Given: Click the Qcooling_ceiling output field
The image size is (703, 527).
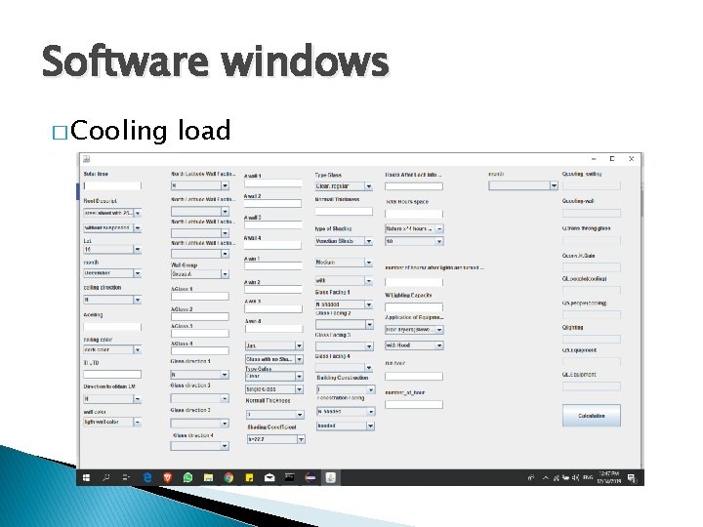Looking at the screenshot, I should tap(592, 185).
